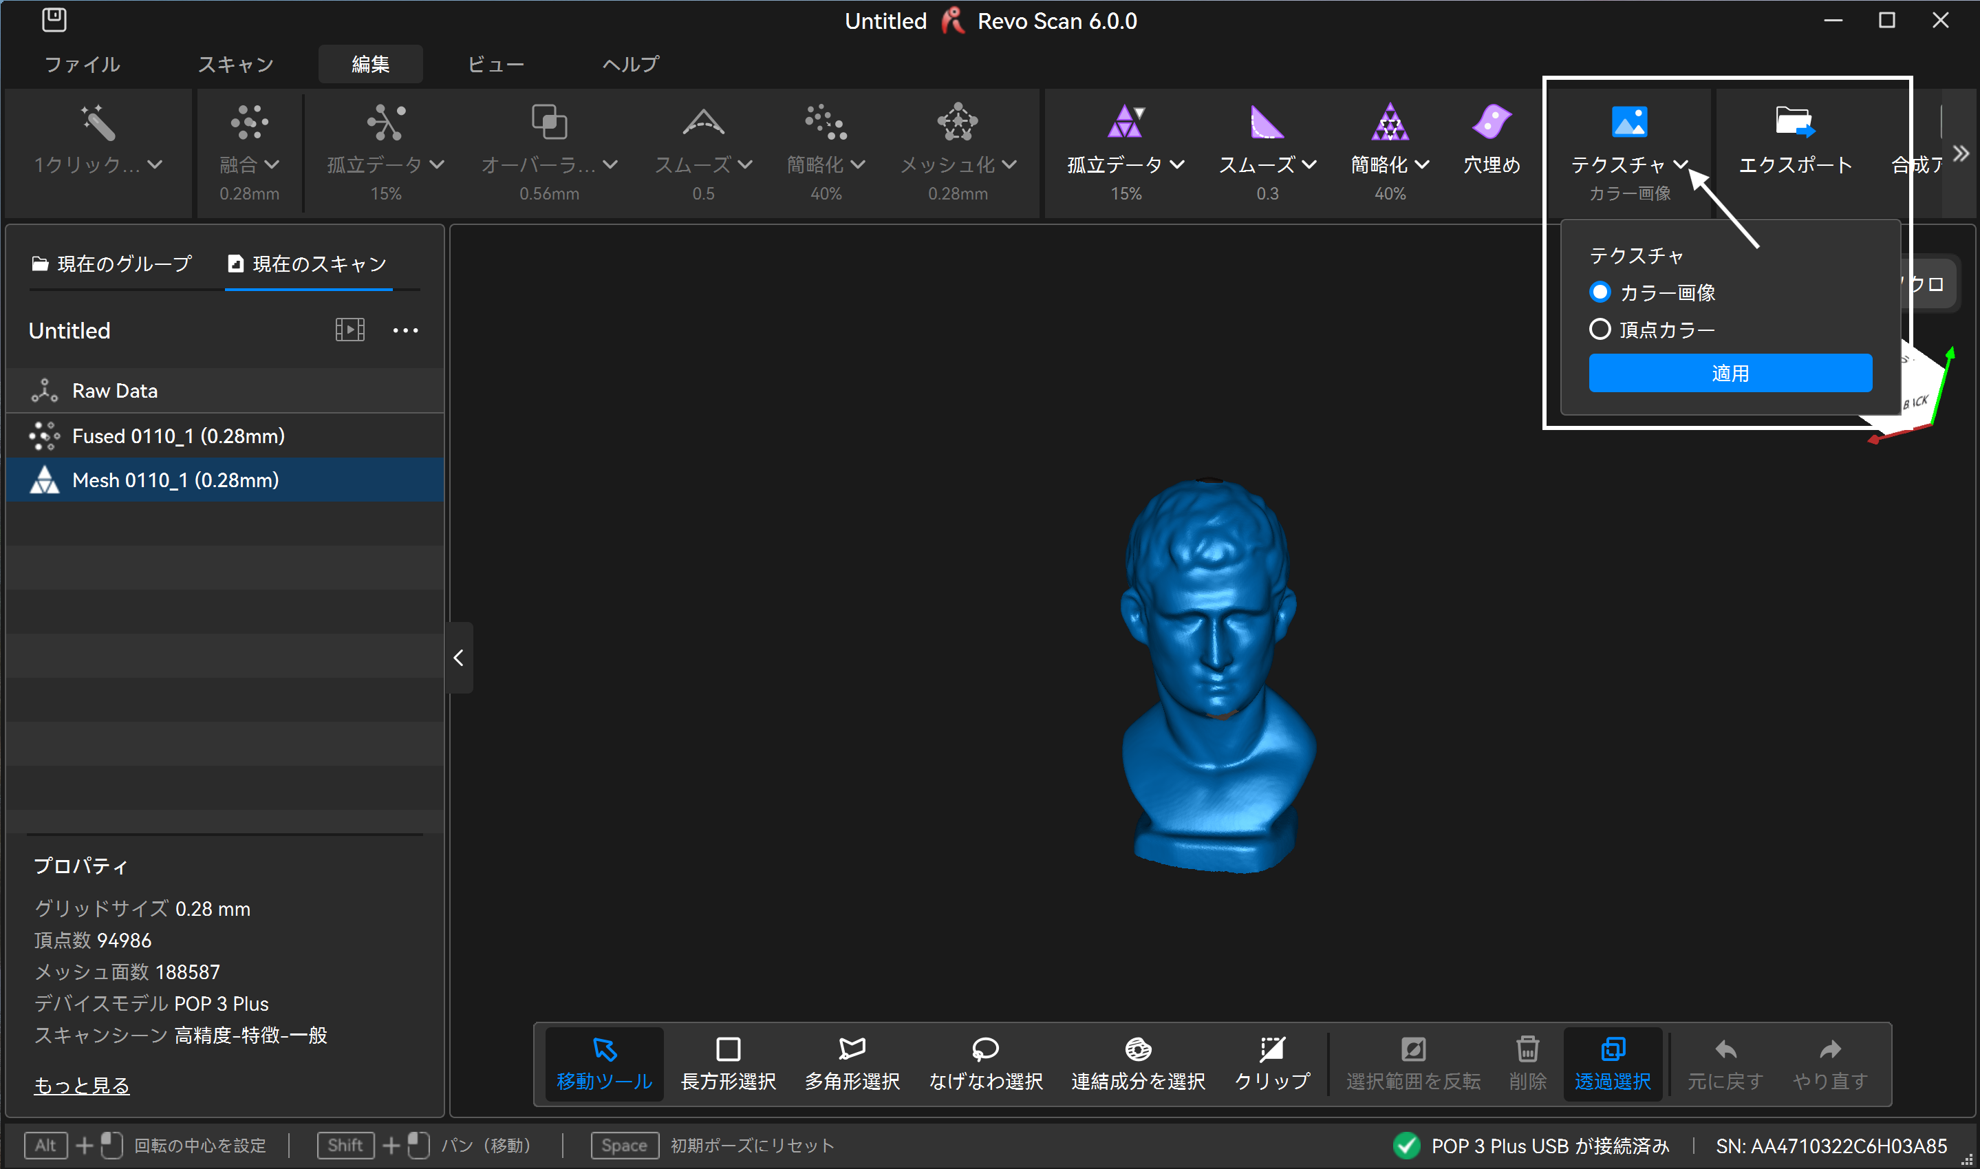Viewport: 1980px width, 1169px height.
Task: Open the three-dots menu beside Untitled
Action: point(406,331)
